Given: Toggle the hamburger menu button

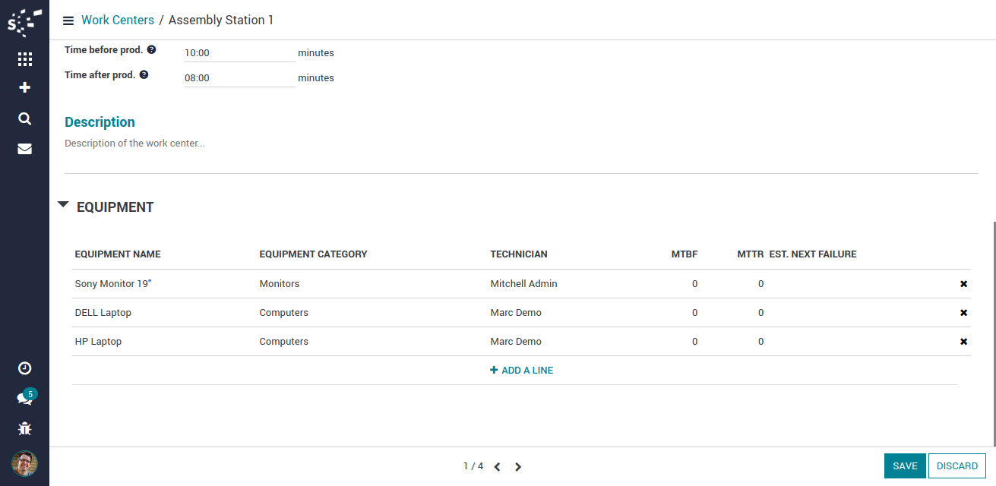Looking at the screenshot, I should pyautogui.click(x=68, y=21).
